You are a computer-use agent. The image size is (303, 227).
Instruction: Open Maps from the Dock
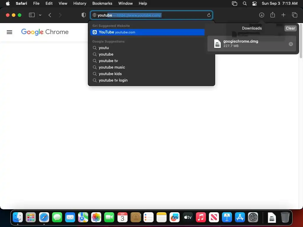tap(83, 217)
